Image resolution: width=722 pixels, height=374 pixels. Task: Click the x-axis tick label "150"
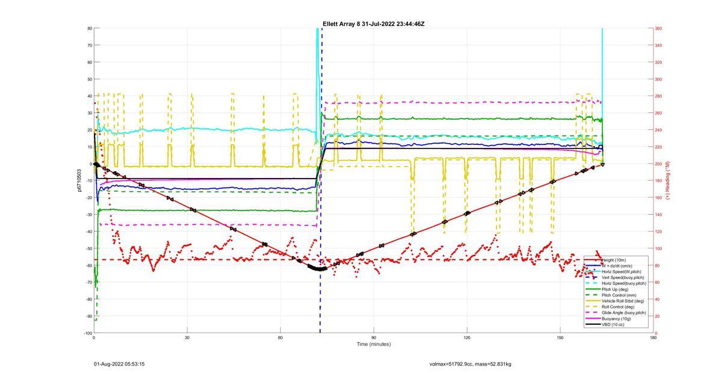(560, 337)
